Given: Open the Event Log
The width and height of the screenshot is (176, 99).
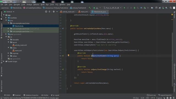Looking at the screenshot, I should click(x=151, y=95).
